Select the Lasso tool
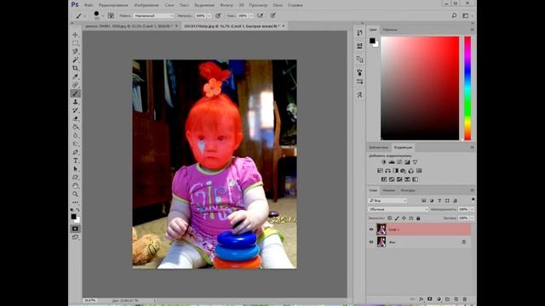The image size is (545, 306). pos(76,51)
